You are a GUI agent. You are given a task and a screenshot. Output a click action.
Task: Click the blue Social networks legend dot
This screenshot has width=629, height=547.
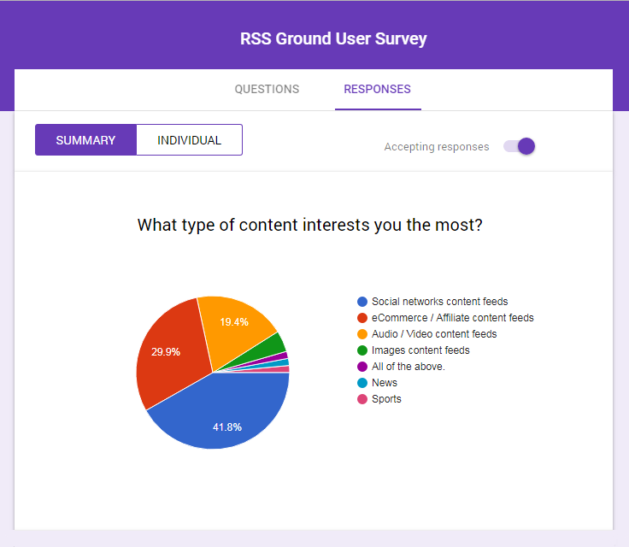coord(362,302)
